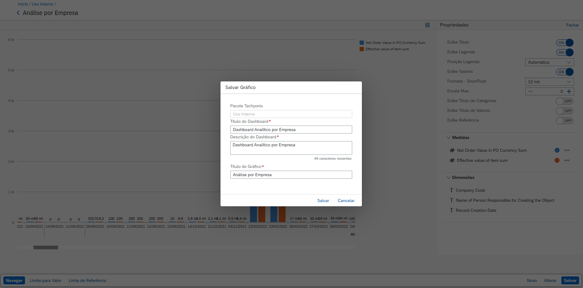The width and height of the screenshot is (583, 288).
Task: Click the plus icon in Escala Max.
Action: [x=569, y=91]
